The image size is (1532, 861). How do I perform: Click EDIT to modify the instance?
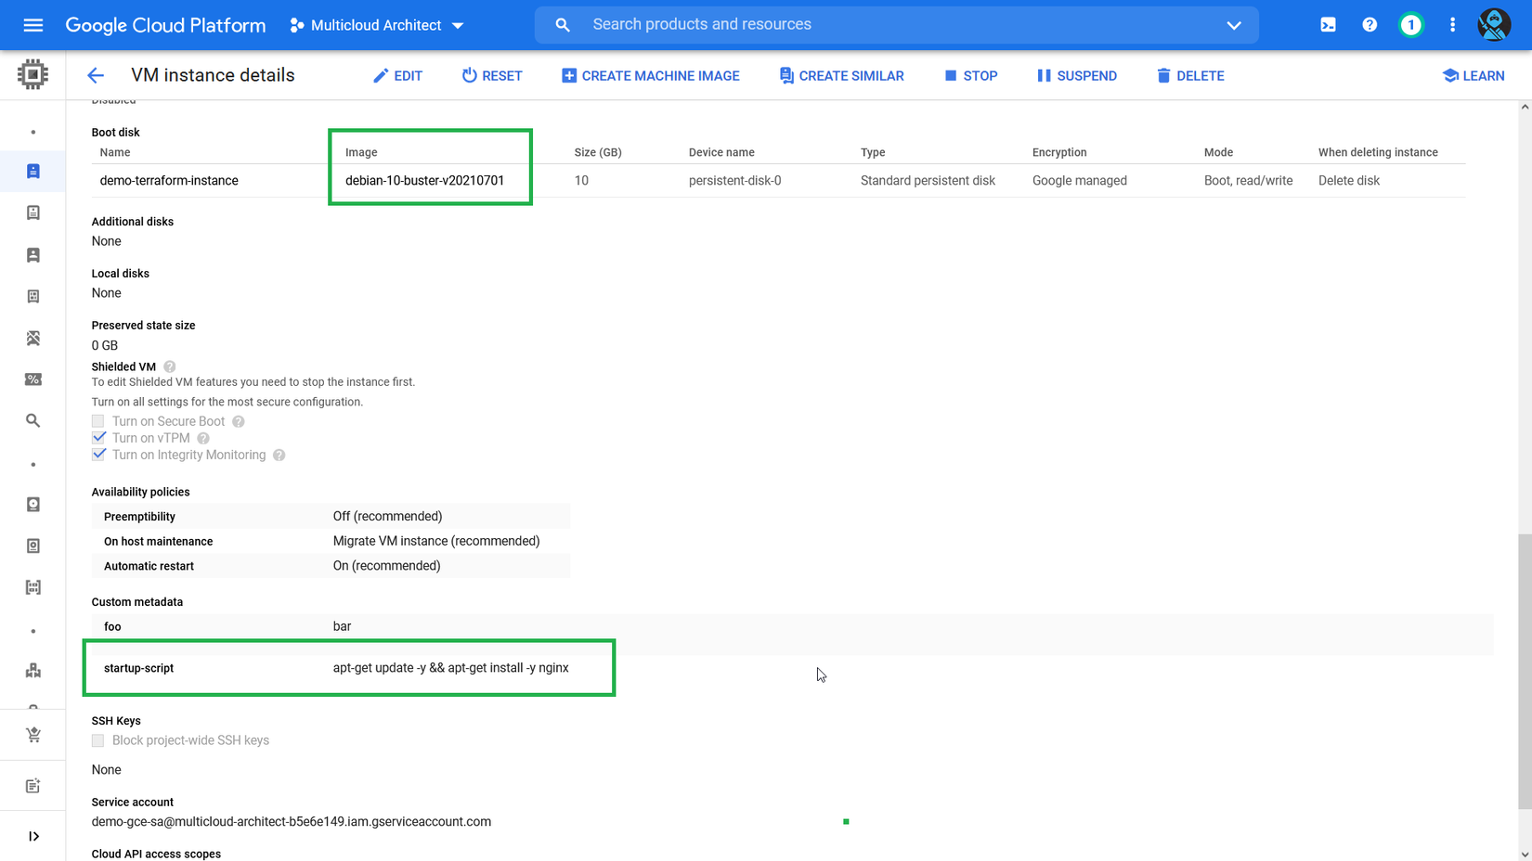click(397, 76)
